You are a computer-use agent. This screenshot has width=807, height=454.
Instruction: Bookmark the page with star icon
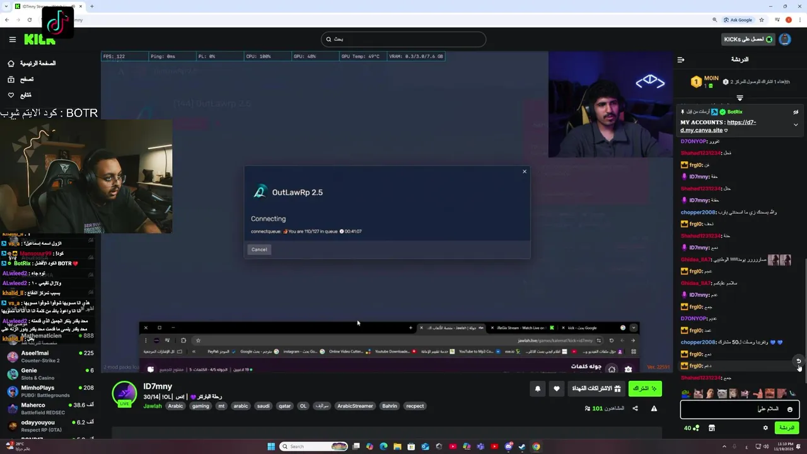762,20
